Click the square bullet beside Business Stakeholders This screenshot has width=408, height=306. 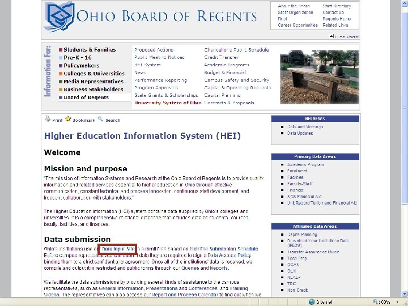pyautogui.click(x=61, y=90)
